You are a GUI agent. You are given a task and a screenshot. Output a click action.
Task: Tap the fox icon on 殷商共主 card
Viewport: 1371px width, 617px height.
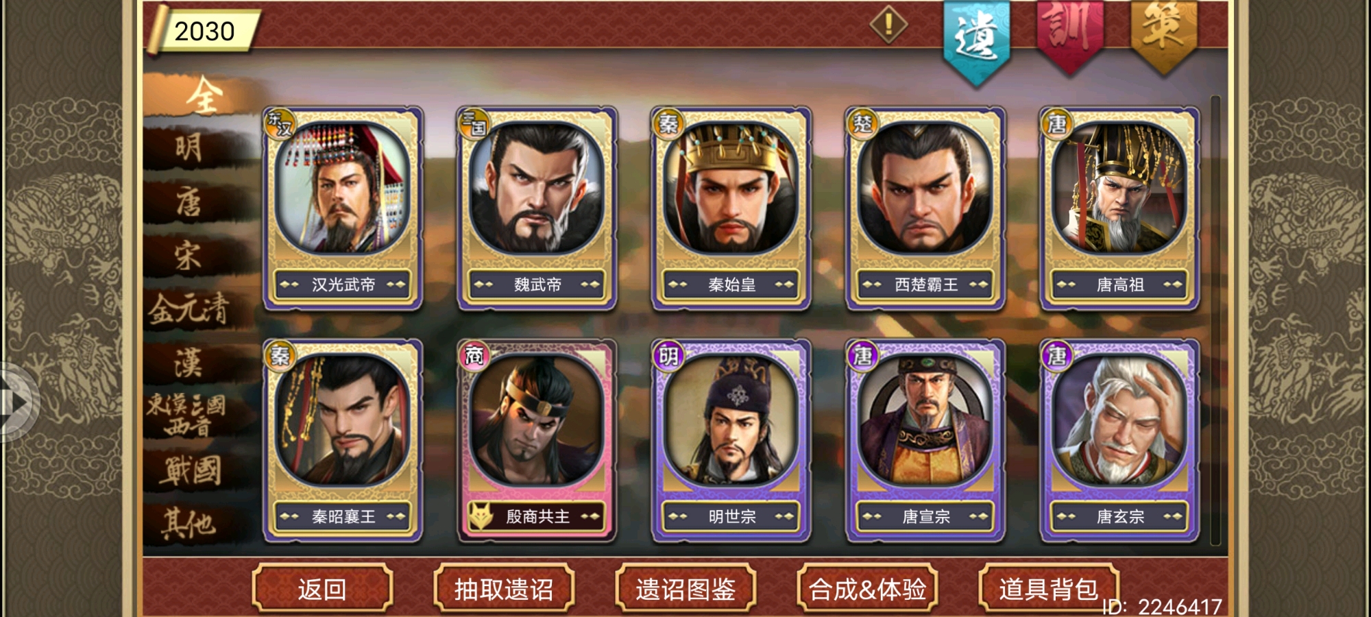pos(481,516)
